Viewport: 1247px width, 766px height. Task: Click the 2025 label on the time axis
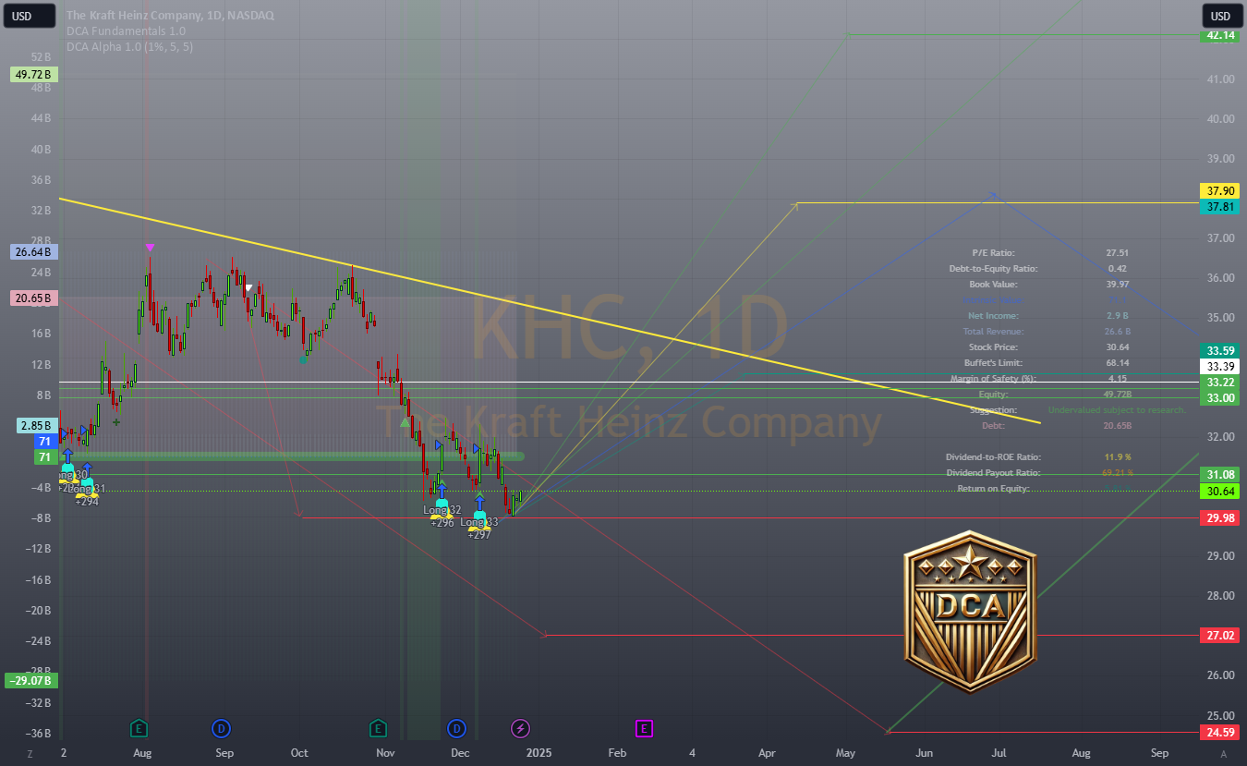538,753
